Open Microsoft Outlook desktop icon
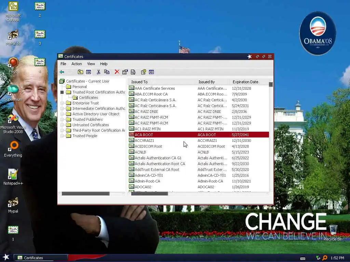This screenshot has width=350, height=262. [x=13, y=12]
